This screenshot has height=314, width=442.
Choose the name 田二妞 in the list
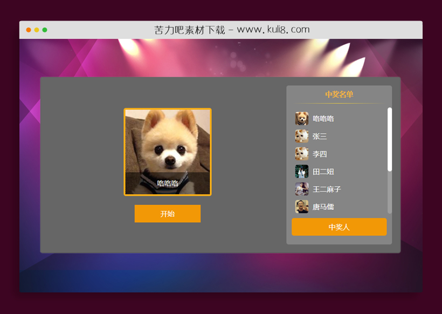(x=323, y=172)
